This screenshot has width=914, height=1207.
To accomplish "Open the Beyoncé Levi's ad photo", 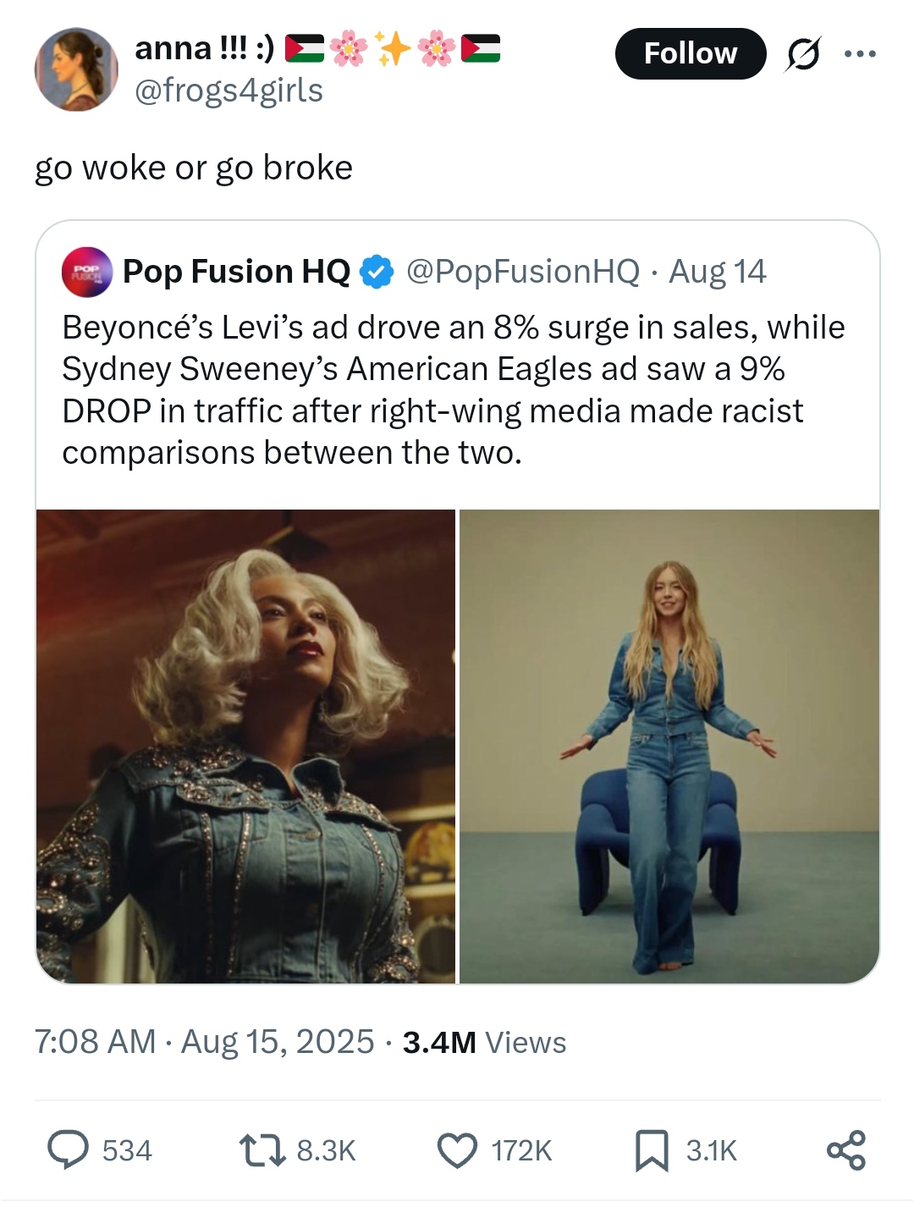I will tap(246, 746).
